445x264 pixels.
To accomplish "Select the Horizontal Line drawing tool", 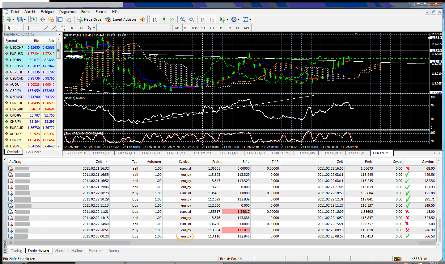I will 37,28.
